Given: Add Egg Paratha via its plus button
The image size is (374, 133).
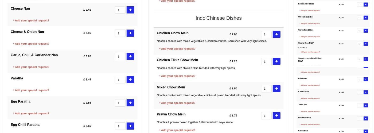Looking at the screenshot, I should pos(130,103).
